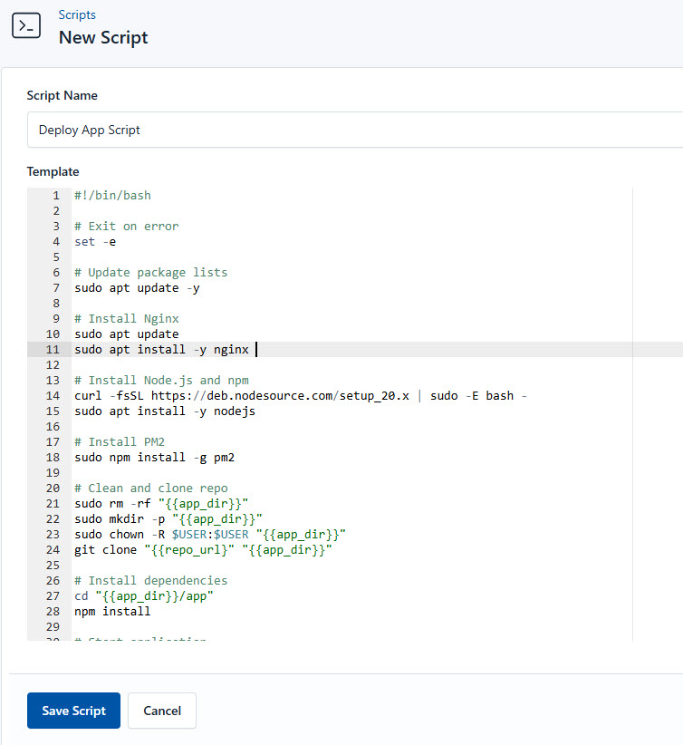
Task: Click the 'sudo chown -R $USER:$USER' line
Action: (x=210, y=535)
